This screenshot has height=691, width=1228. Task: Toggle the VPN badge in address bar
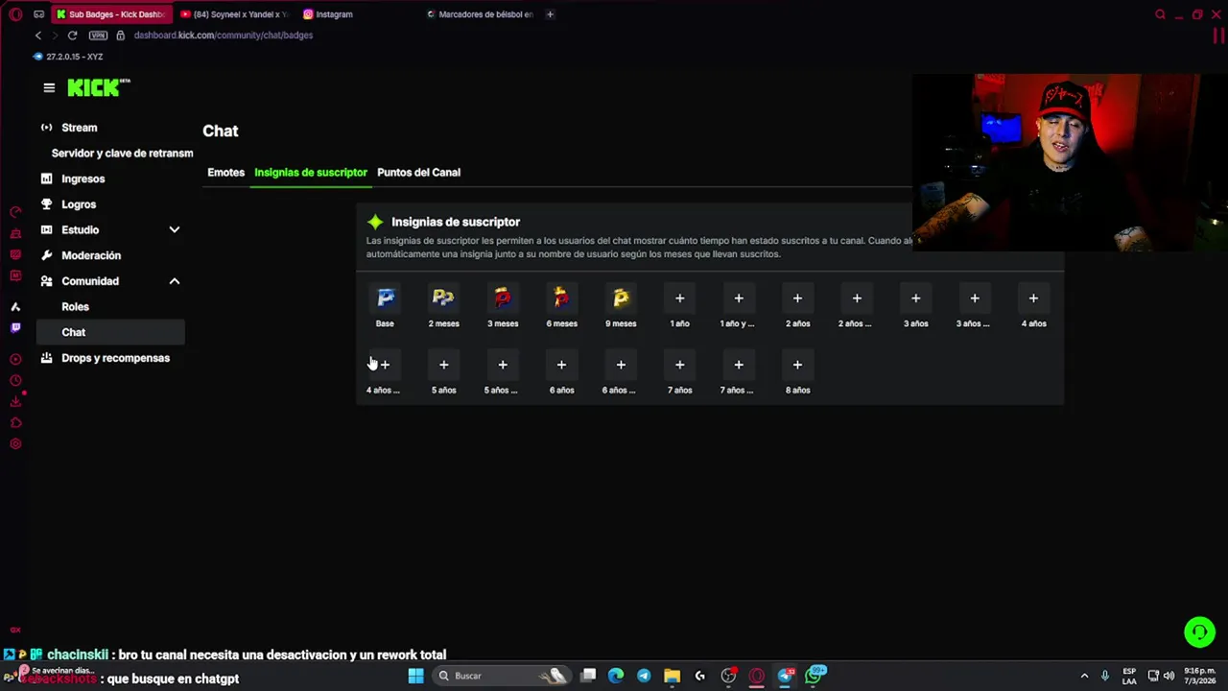point(98,36)
